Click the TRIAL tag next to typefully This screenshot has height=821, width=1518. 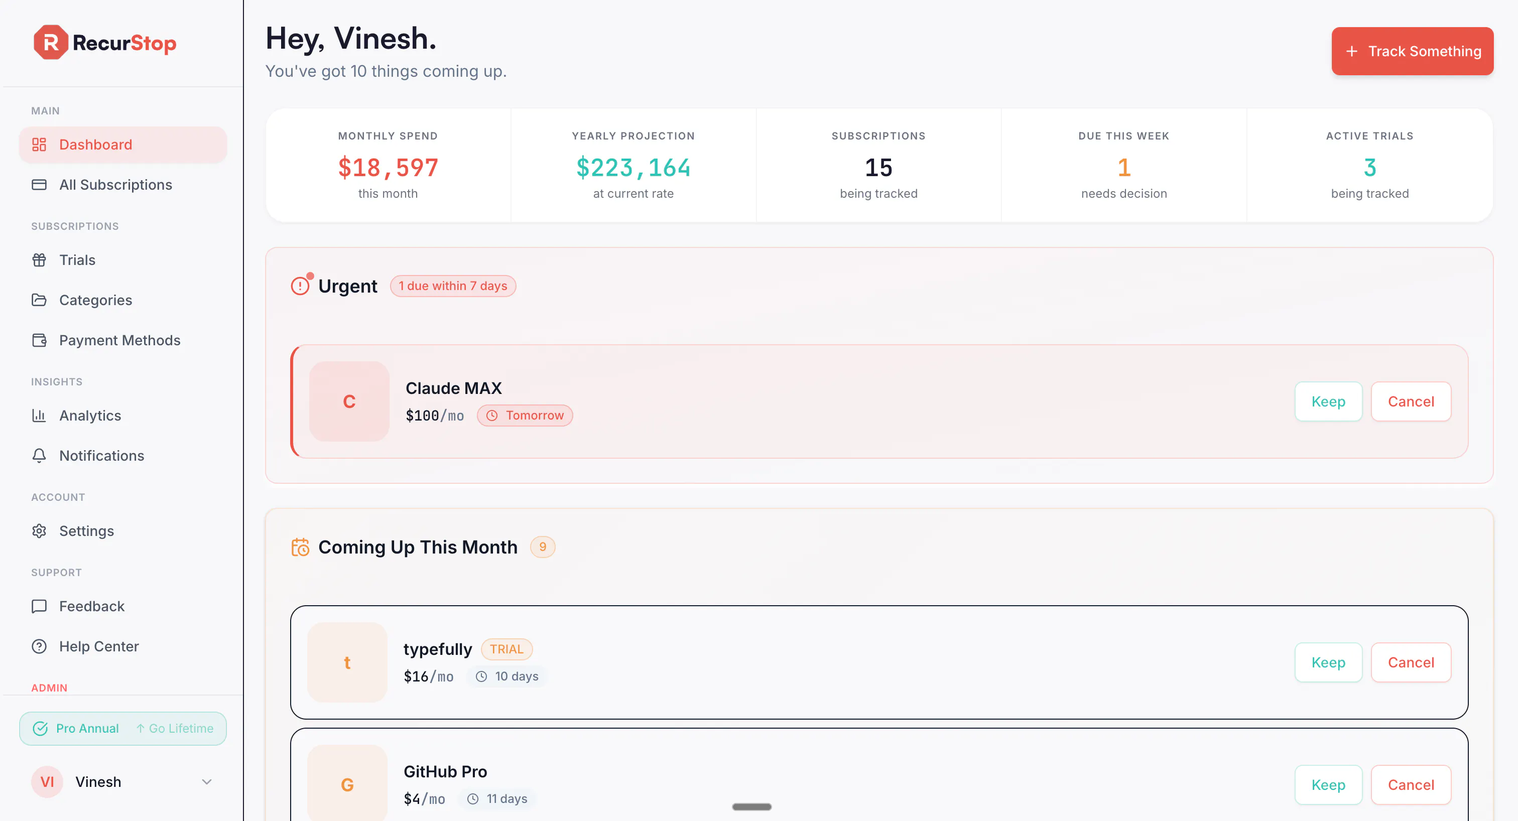coord(506,649)
